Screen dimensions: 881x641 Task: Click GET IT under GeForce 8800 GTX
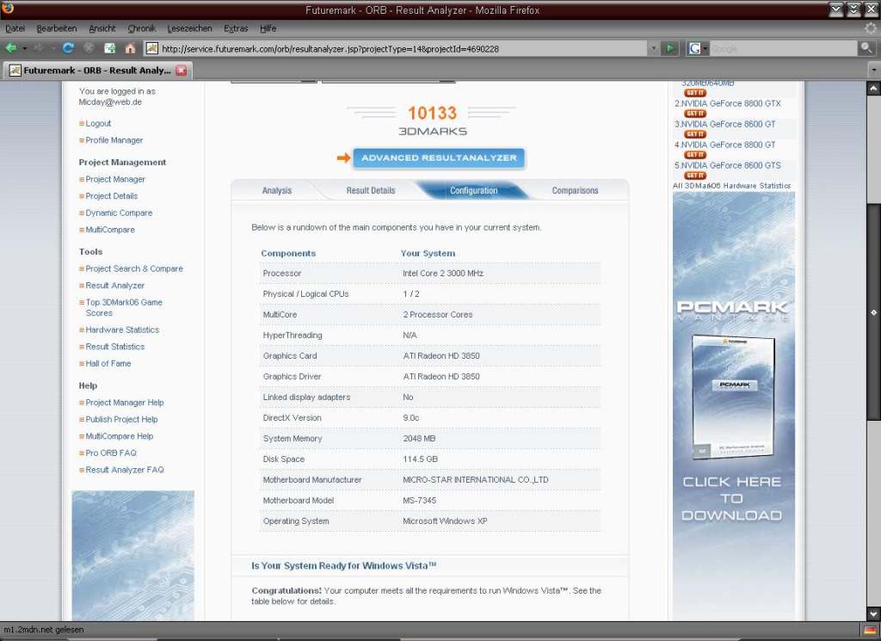(695, 114)
